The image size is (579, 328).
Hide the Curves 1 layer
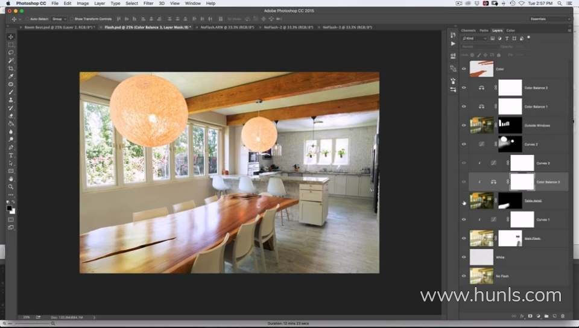pos(464,219)
